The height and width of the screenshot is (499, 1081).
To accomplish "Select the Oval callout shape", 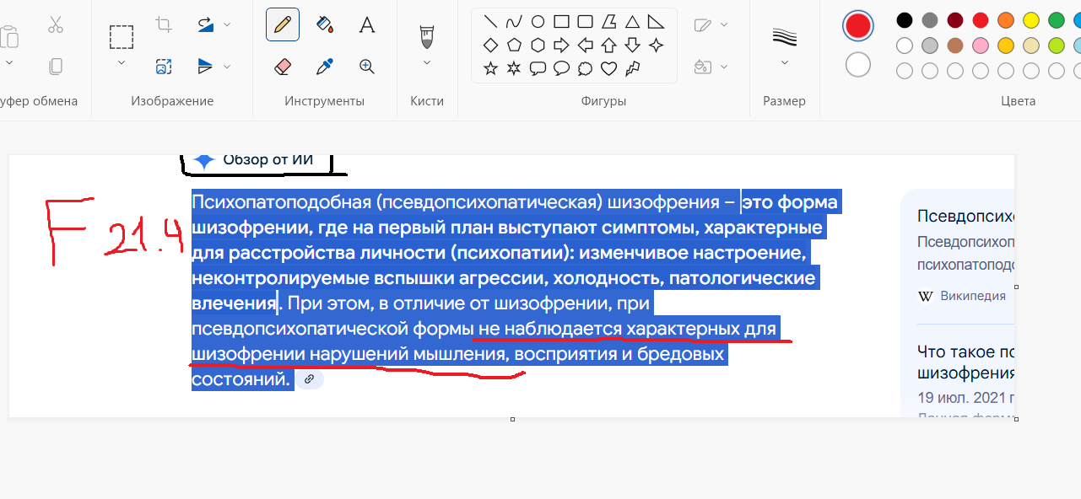I will coord(561,68).
